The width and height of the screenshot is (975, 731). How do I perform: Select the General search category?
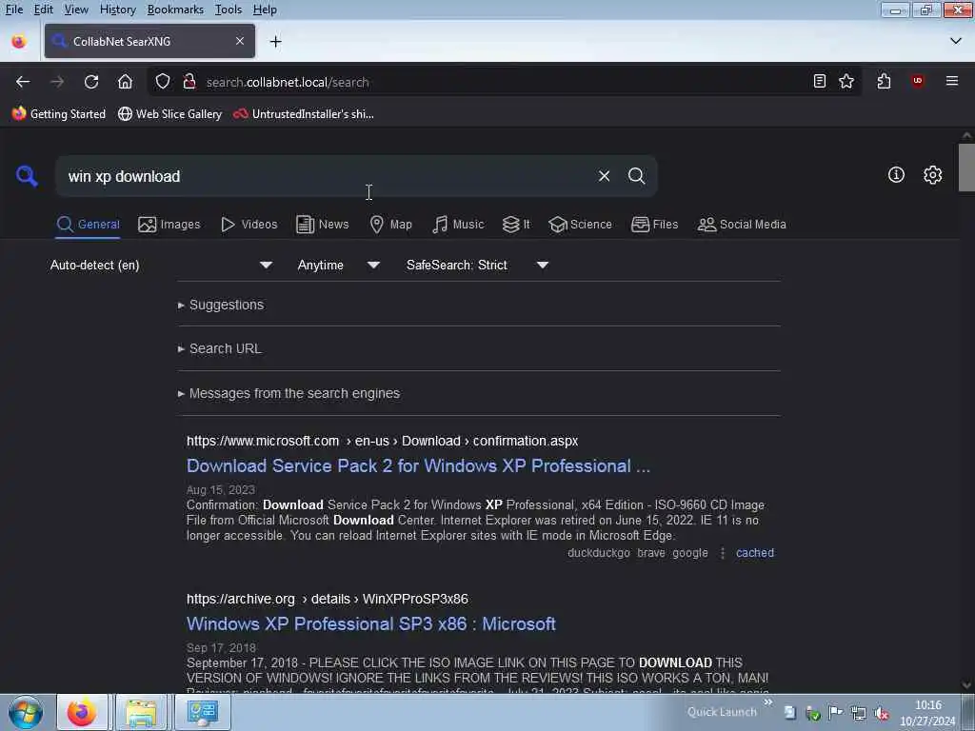coord(89,225)
